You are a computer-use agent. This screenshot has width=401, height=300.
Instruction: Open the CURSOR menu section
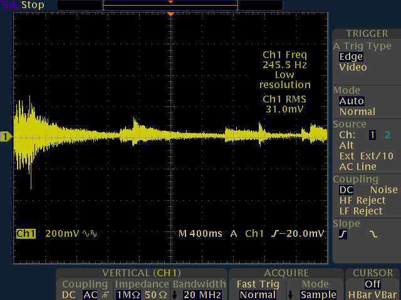[x=373, y=273]
